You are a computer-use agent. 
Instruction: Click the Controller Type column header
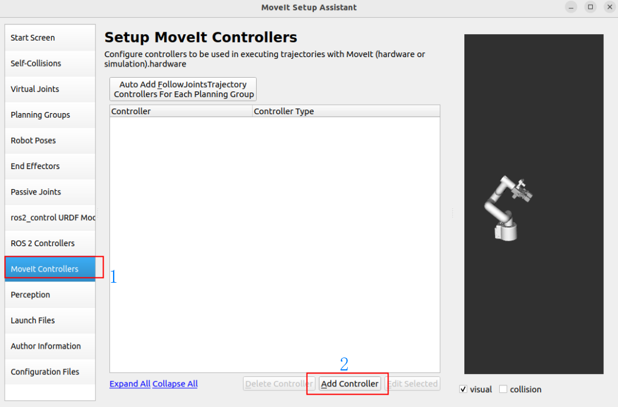(346, 111)
